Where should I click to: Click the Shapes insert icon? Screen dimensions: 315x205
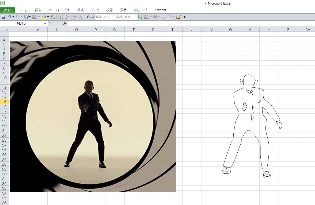[26, 17]
